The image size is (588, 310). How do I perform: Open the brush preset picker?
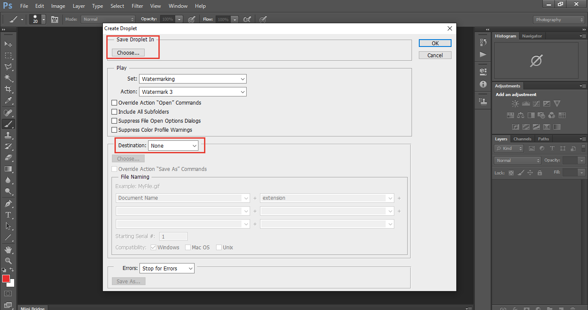(x=38, y=19)
